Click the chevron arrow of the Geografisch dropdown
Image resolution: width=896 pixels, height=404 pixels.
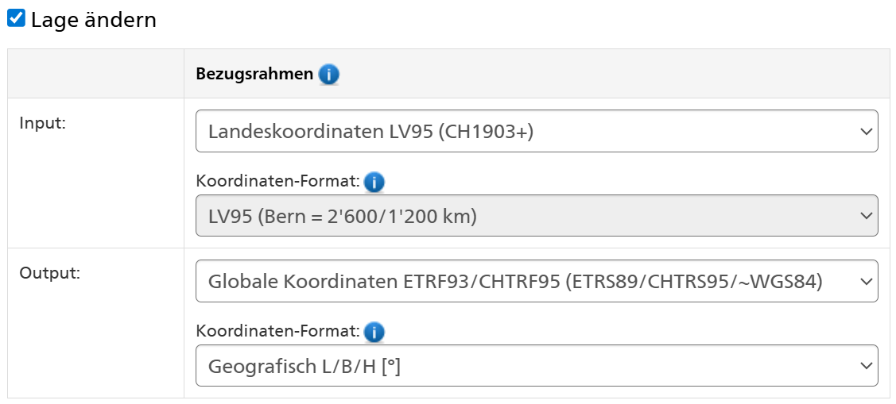pyautogui.click(x=866, y=366)
